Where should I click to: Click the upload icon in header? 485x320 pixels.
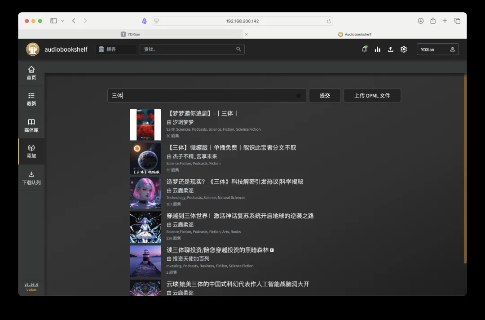coord(391,49)
